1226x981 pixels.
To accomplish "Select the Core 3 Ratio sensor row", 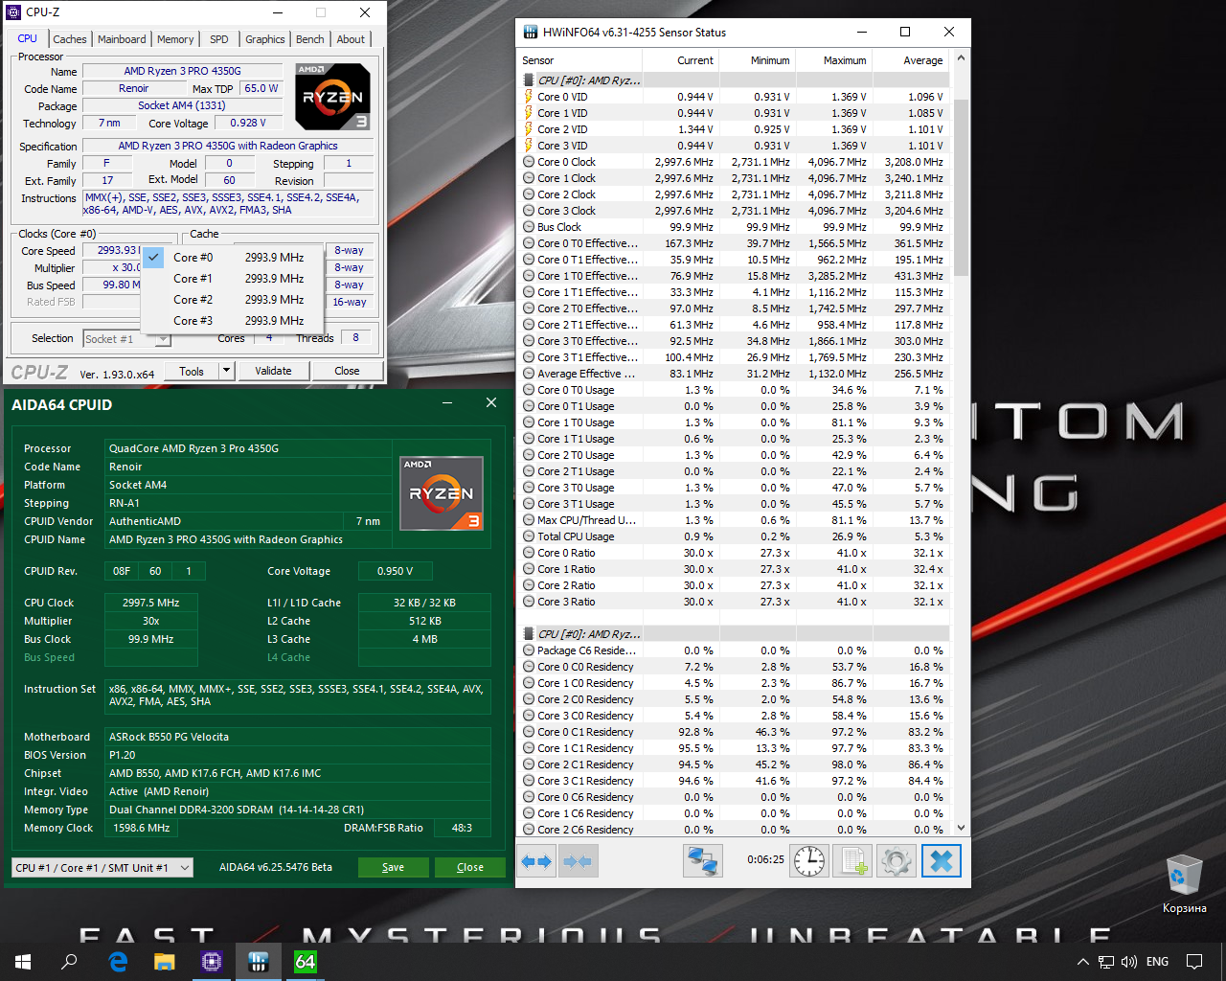I will click(x=734, y=602).
